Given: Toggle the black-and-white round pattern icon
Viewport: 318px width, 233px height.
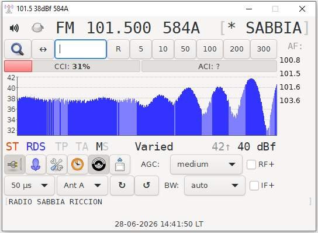Looking at the screenshot, I should point(99,165).
